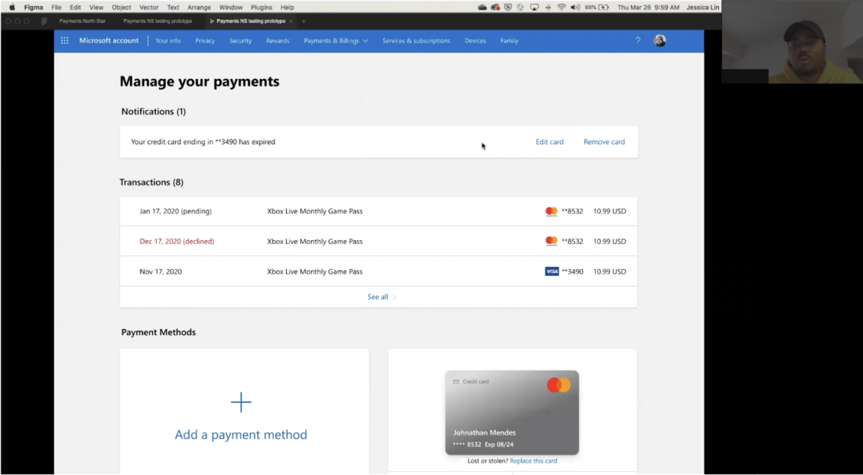Select the active Payments NS testing prototype tab
Screen dimensions: 863x475
pos(251,21)
